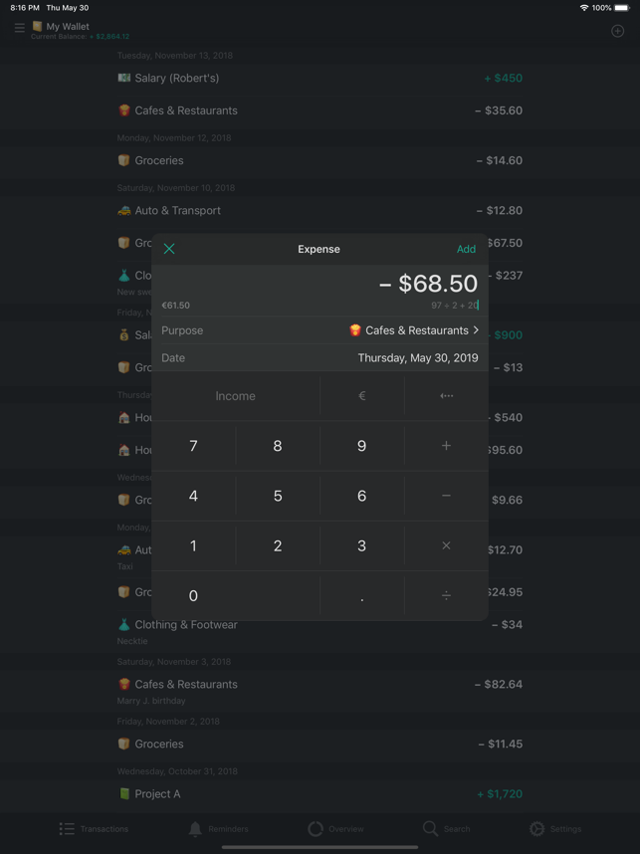Screen dimensions: 640x854
Task: Select the plus operator key
Action: pyautogui.click(x=447, y=446)
